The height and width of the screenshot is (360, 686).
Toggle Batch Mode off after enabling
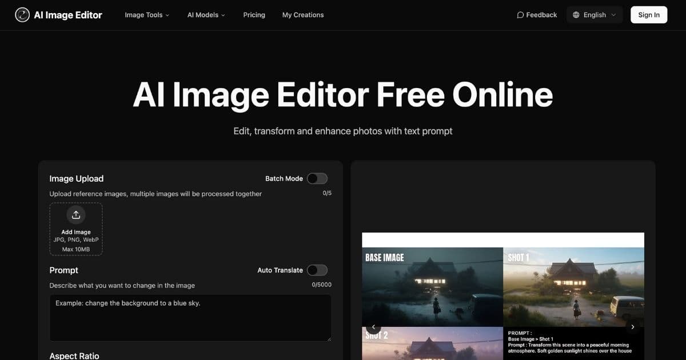(317, 178)
